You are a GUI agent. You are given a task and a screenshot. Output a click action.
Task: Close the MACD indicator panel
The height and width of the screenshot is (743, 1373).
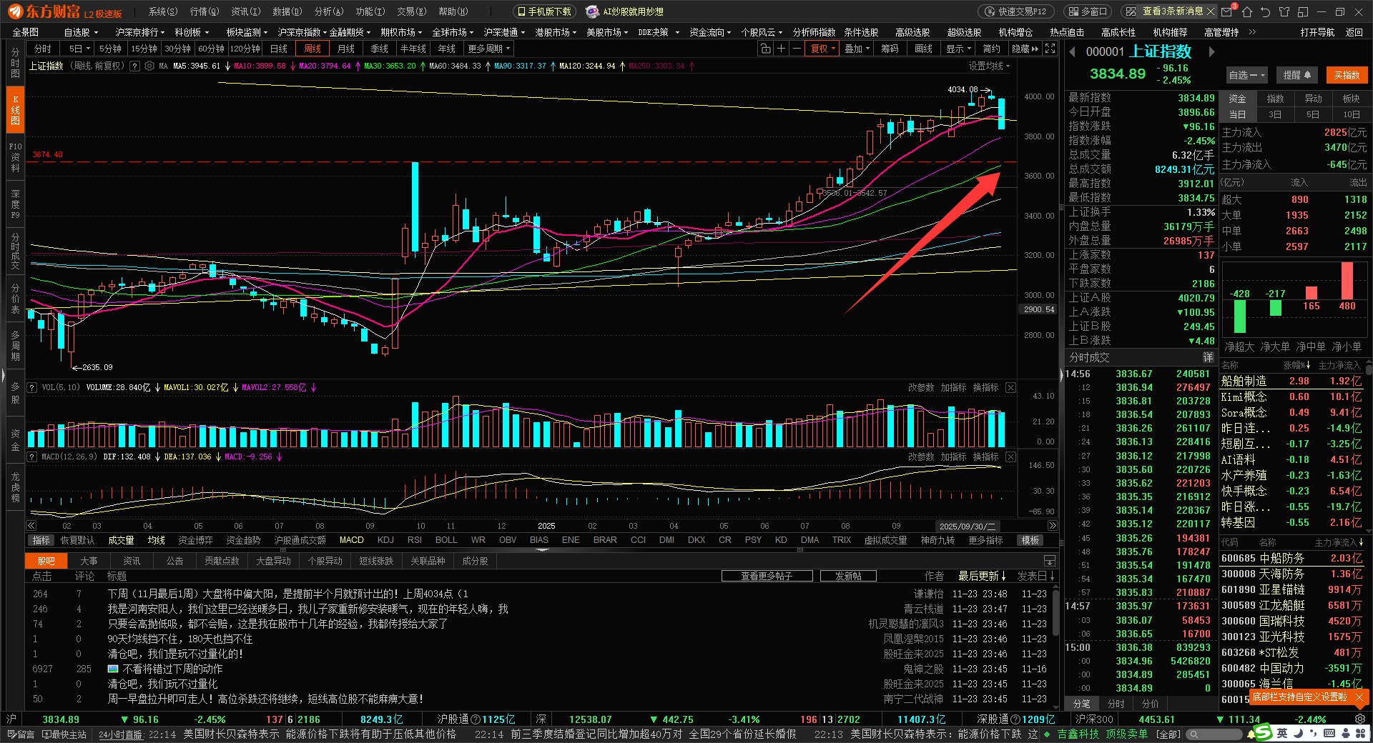(x=1010, y=457)
